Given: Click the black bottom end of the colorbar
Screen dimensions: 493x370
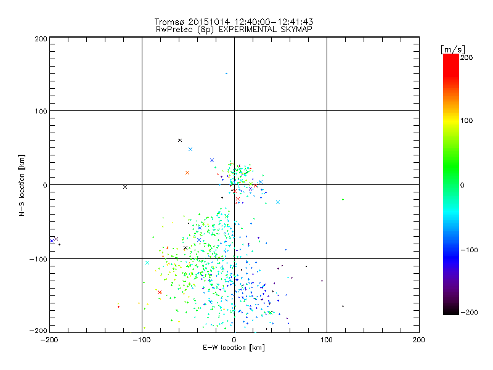Looking at the screenshot, I should click(451, 311).
